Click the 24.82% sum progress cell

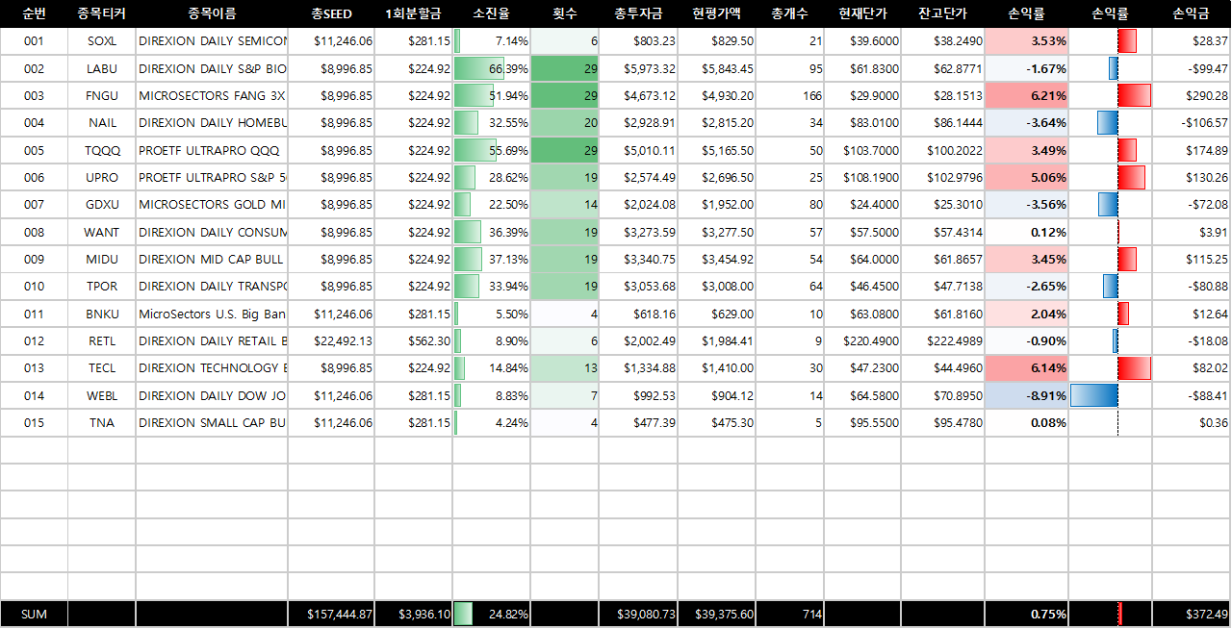click(x=491, y=615)
